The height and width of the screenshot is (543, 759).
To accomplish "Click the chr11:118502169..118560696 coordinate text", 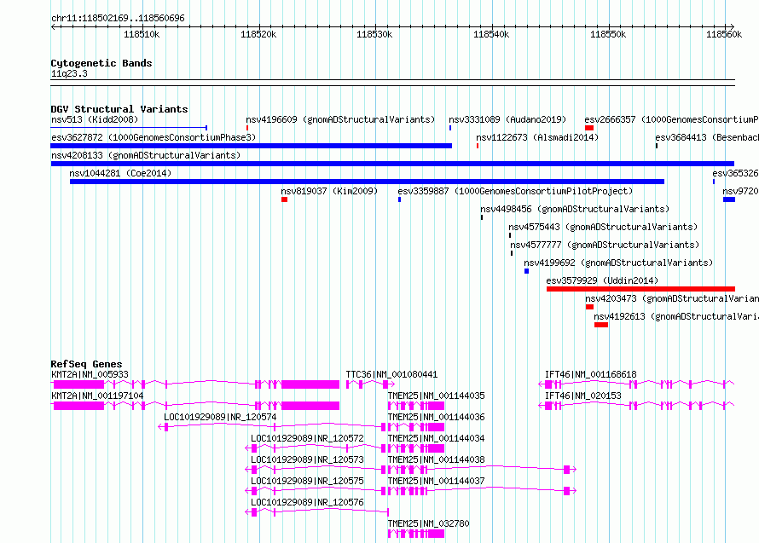I will 118,18.
